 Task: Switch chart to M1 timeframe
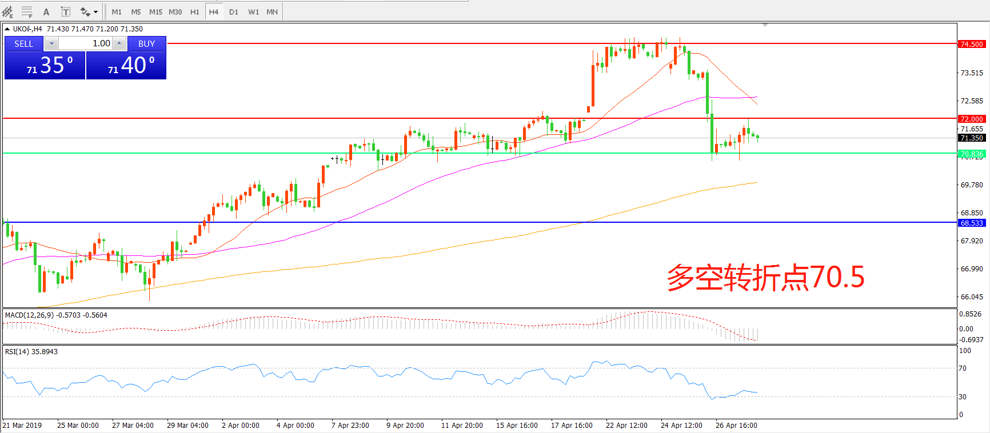(x=117, y=11)
